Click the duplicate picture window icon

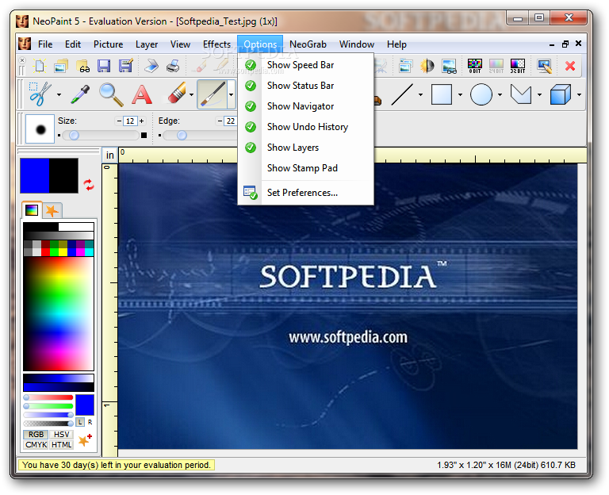click(405, 66)
